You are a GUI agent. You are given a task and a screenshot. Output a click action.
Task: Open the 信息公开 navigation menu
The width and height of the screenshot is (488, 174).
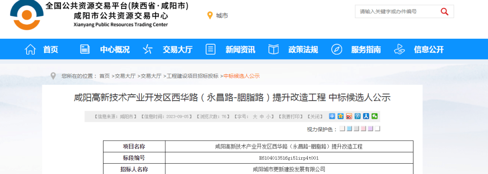click(x=428, y=50)
